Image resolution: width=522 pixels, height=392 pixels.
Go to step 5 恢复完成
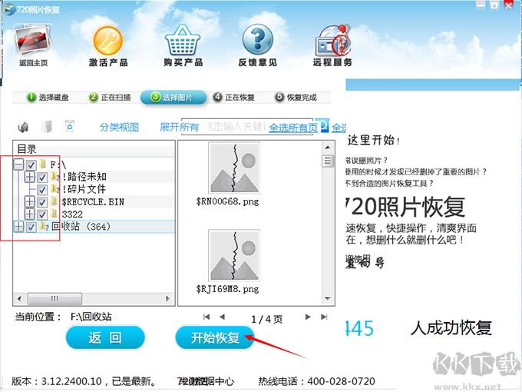tap(296, 97)
